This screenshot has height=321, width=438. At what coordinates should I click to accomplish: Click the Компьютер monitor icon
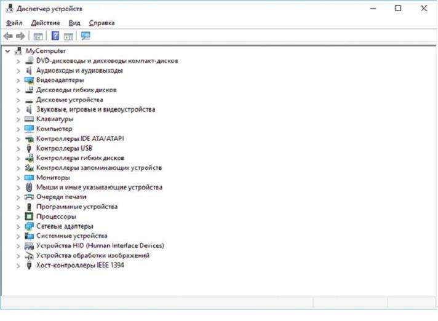(x=29, y=129)
